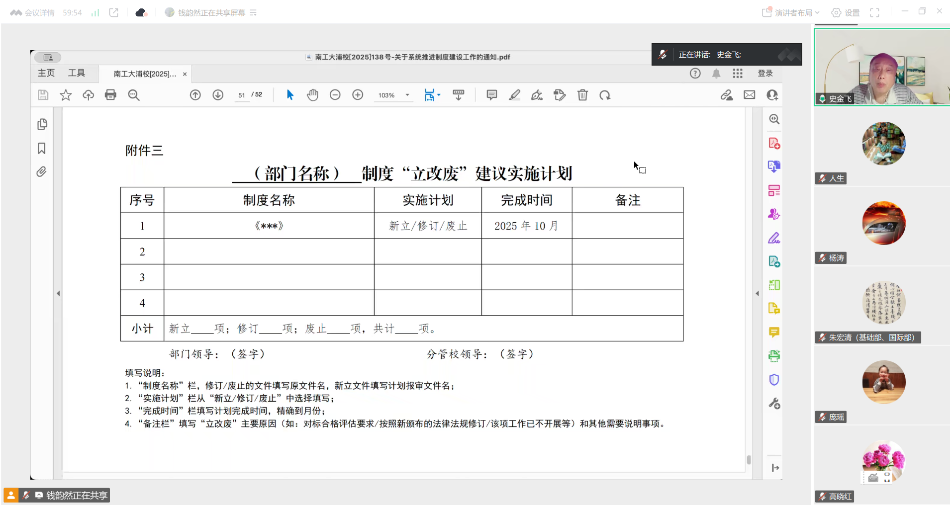The image size is (950, 505).
Task: Open the apps grid icon
Action: coord(738,74)
